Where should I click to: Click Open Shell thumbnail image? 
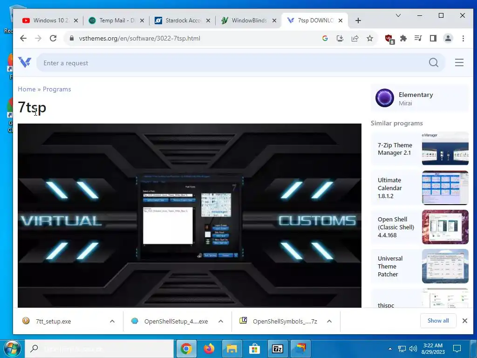coord(445,227)
